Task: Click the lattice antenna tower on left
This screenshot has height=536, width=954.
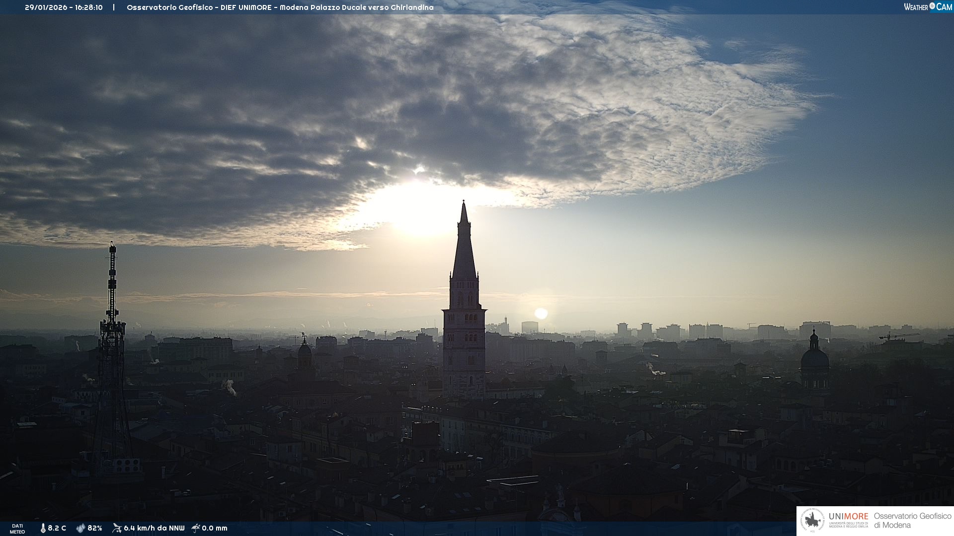Action: [x=112, y=347]
